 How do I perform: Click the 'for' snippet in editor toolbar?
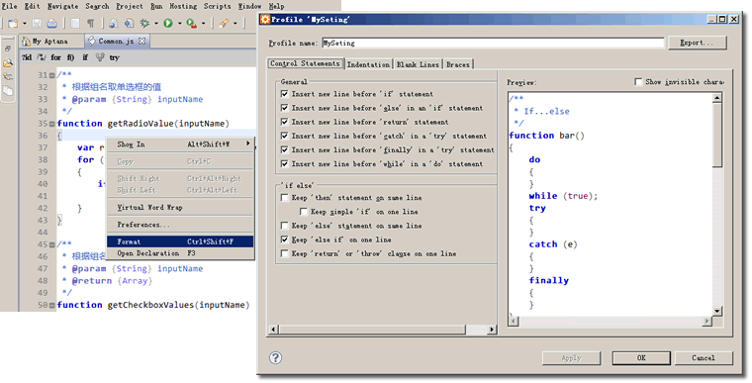coord(55,57)
